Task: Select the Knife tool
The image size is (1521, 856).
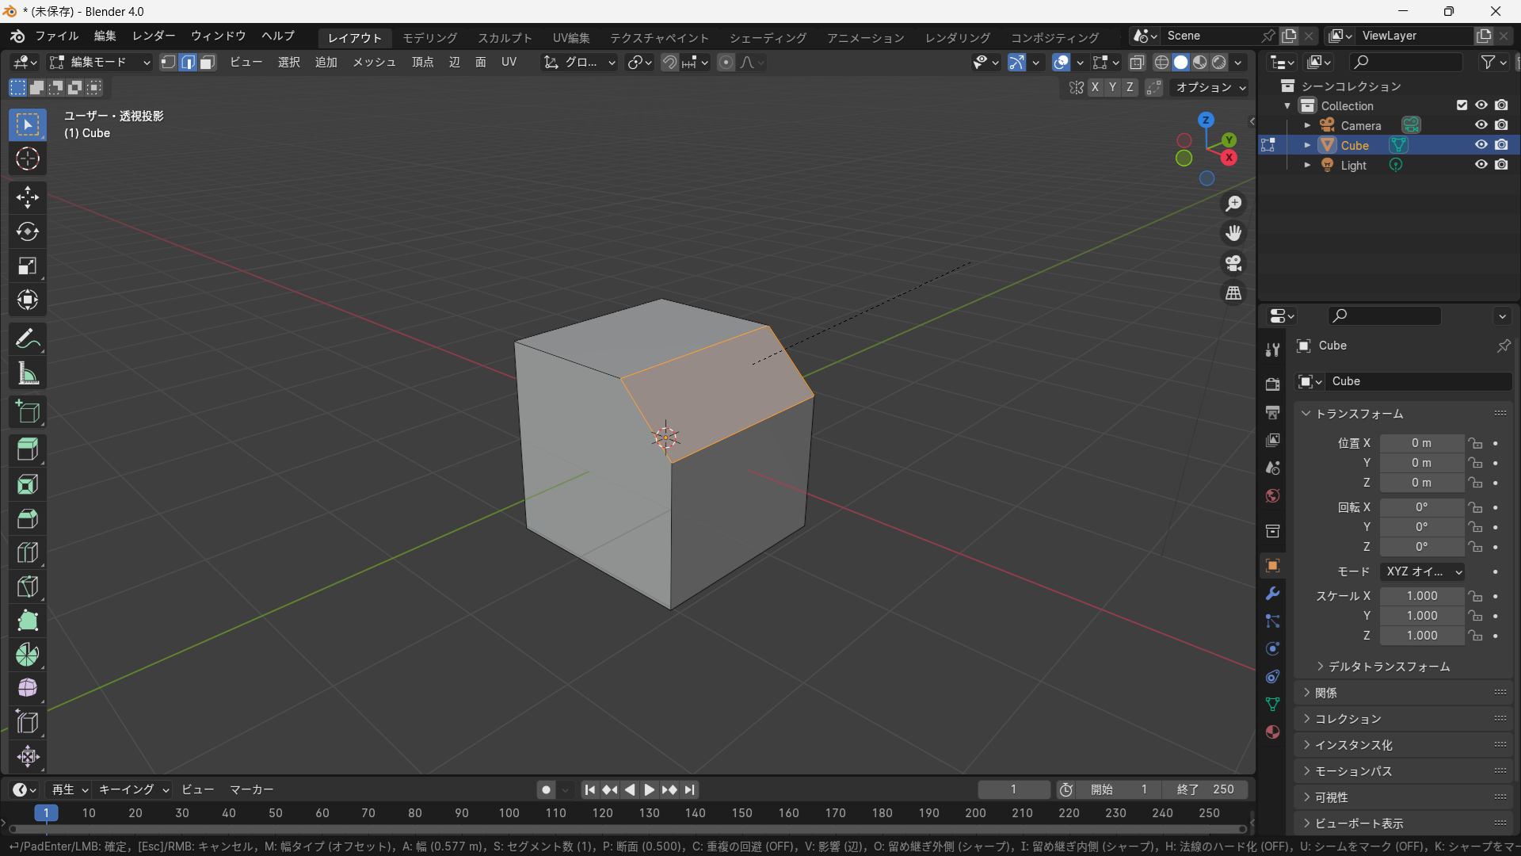Action: click(x=27, y=587)
